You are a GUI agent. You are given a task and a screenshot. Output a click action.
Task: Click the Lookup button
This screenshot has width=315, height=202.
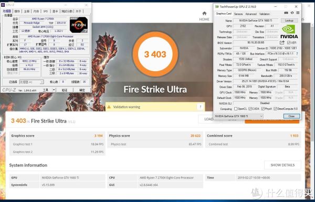[x=289, y=20]
